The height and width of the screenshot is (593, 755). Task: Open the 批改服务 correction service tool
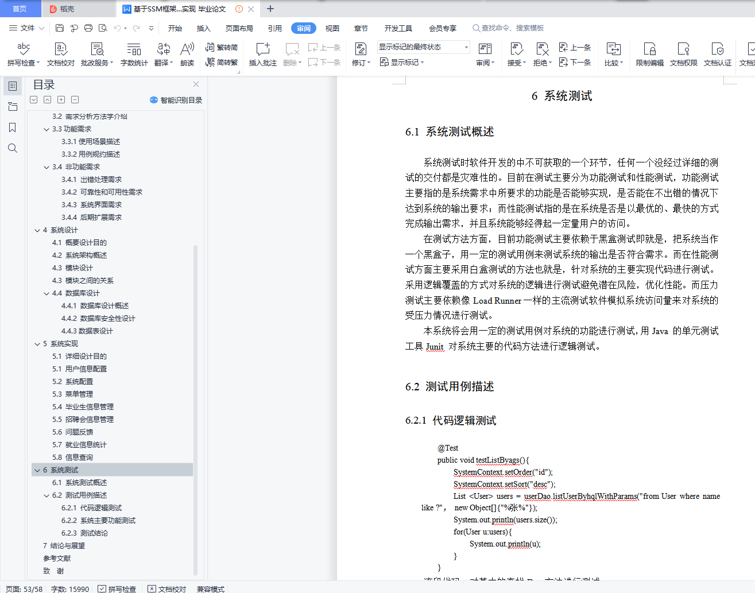coord(97,55)
